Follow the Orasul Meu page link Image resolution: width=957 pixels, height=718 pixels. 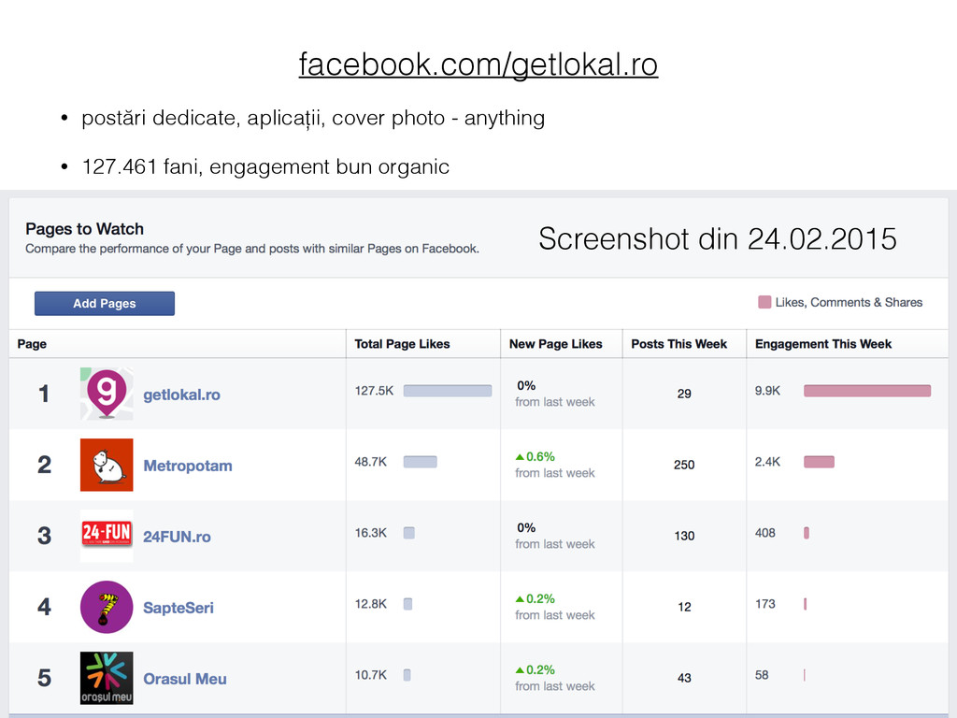184,679
